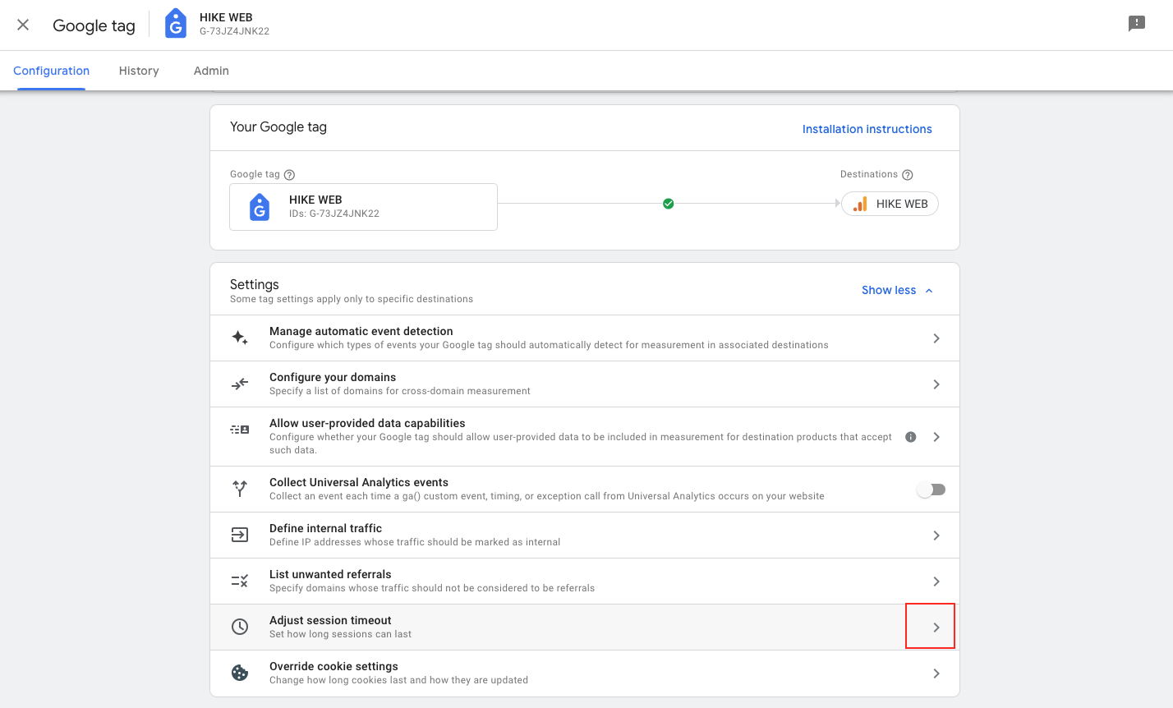
Task: Click 'Allow user-provided data capabilities' title
Action: [x=367, y=423]
